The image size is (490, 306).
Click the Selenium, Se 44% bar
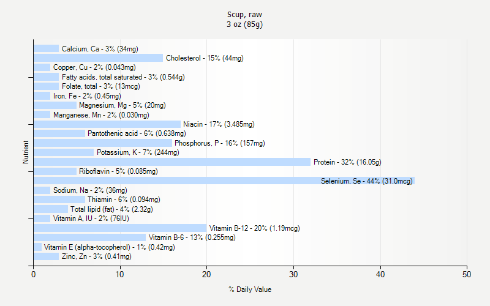coord(224,181)
